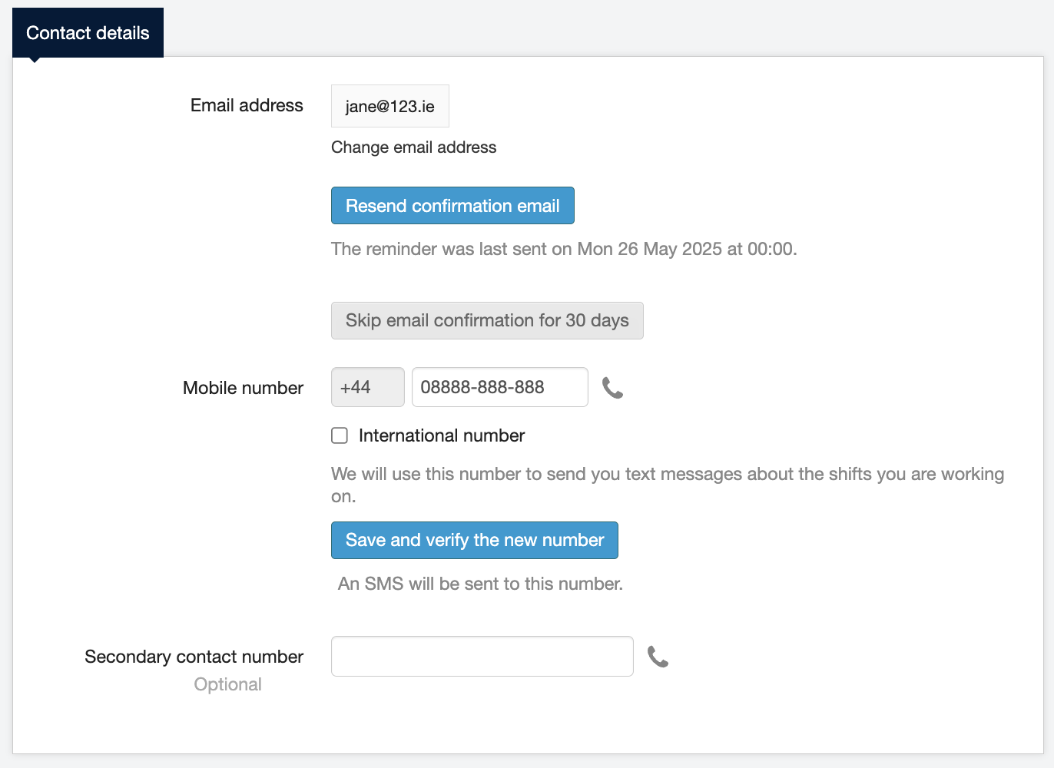Select the jane@123.ie email address box
Viewport: 1054px width, 768px height.
[389, 106]
